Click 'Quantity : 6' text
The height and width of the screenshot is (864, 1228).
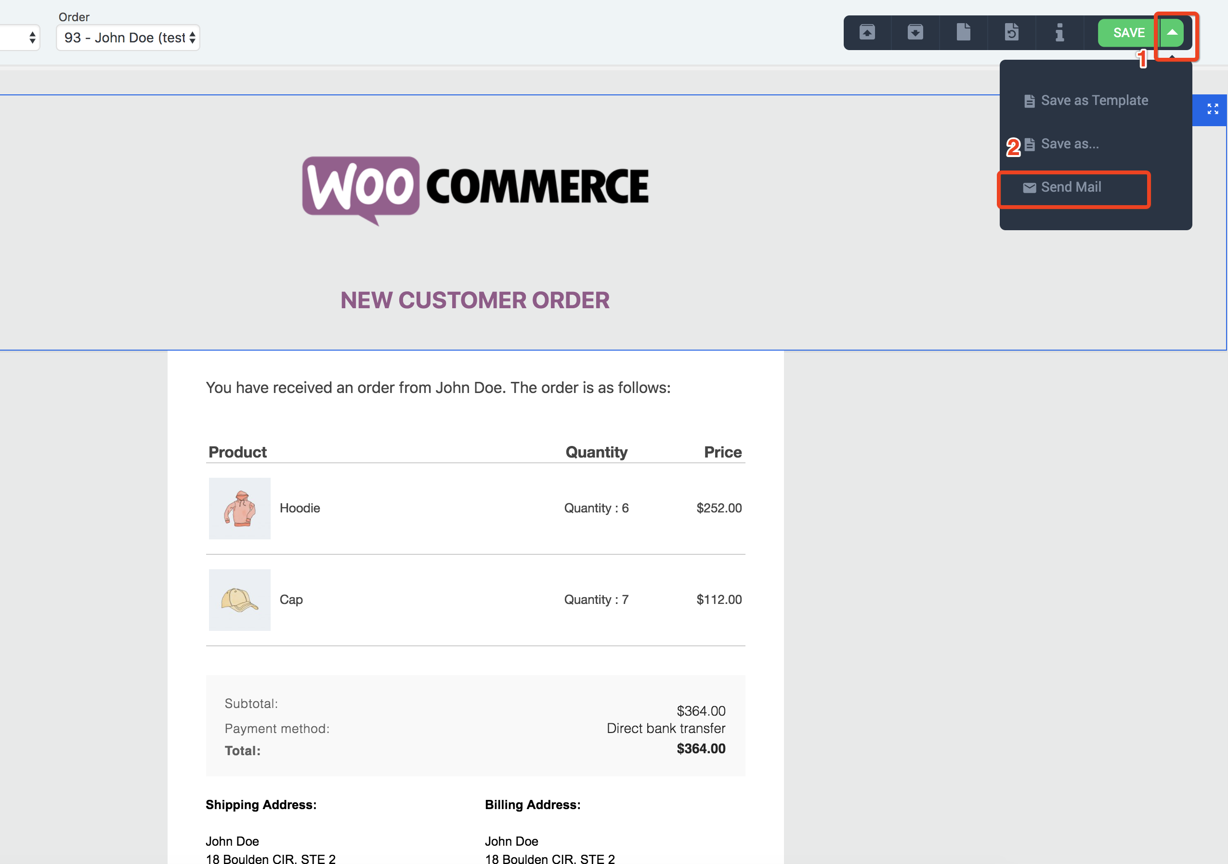tap(596, 508)
